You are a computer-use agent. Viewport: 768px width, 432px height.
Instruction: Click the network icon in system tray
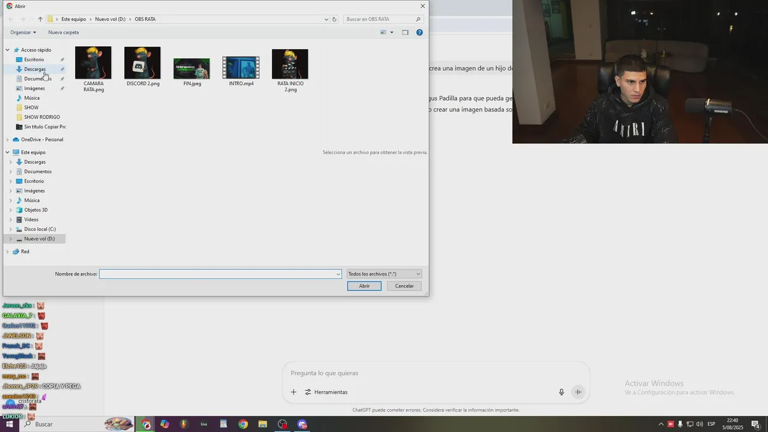[690, 424]
